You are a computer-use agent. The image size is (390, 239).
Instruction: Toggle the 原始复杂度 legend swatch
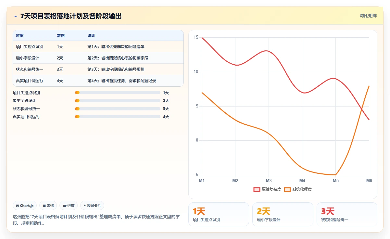(257, 189)
